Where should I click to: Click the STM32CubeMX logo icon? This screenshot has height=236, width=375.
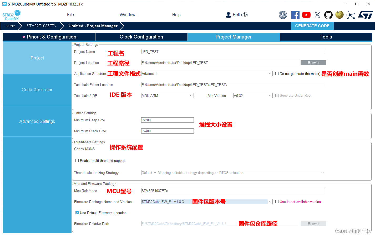point(12,15)
